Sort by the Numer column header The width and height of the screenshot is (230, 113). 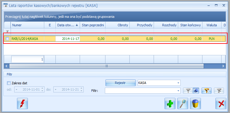click(x=27, y=25)
